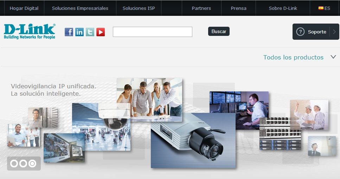The height and width of the screenshot is (179, 340).
Task: Select the first carousel slide dot
Action: [x=14, y=164]
